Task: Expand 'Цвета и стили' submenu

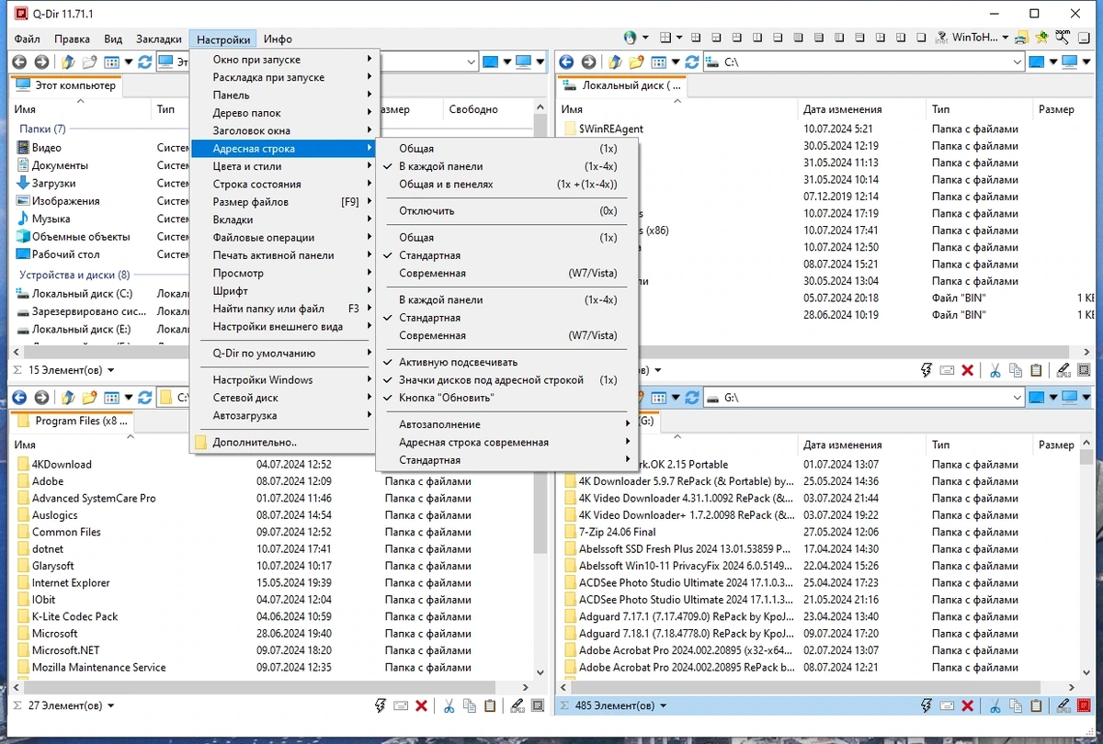Action: click(283, 166)
